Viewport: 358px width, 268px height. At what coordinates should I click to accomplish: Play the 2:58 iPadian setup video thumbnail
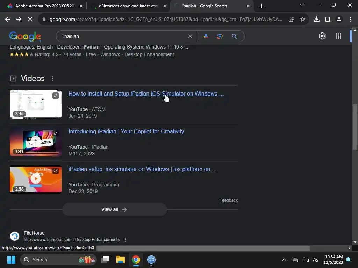click(x=36, y=179)
